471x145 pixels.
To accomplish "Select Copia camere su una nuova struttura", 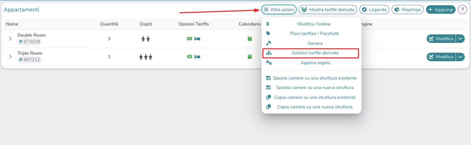I will [314, 107].
